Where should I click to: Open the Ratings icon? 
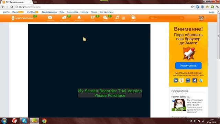point(106,18)
